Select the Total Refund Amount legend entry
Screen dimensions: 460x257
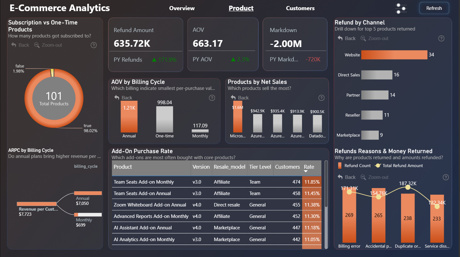tap(399, 166)
